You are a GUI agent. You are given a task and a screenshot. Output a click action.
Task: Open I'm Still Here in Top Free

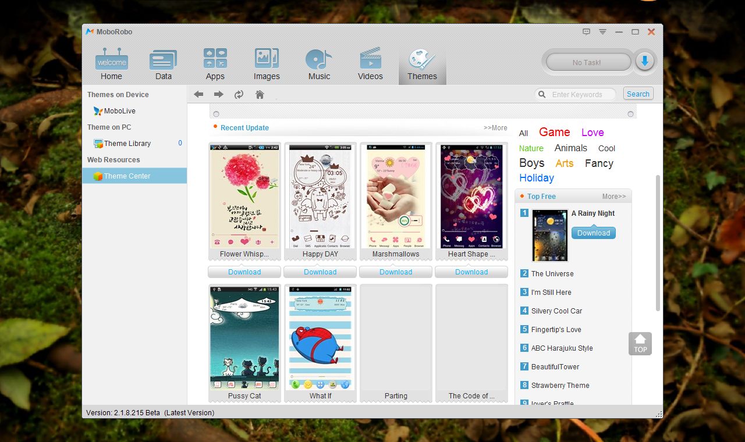click(x=551, y=292)
